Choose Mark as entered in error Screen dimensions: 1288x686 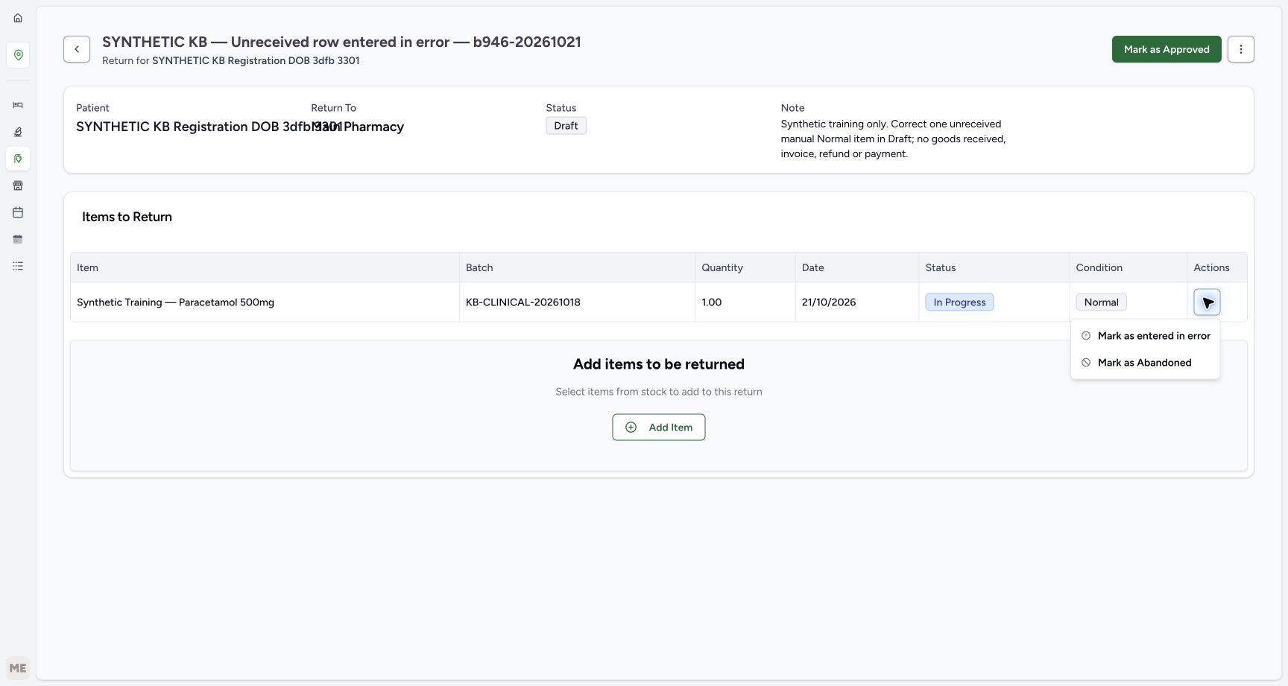pos(1146,336)
